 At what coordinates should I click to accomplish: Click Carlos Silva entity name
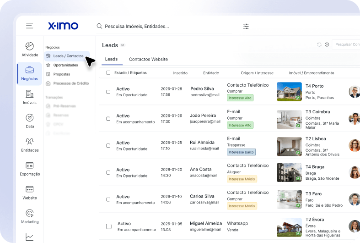pos(202,196)
